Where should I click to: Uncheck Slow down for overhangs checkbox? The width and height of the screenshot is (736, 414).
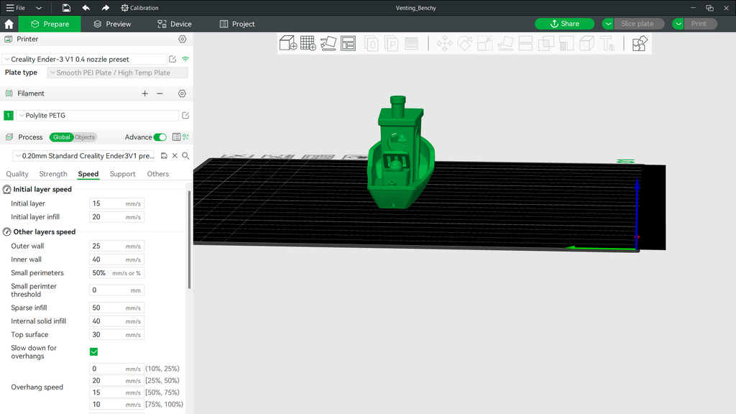click(94, 351)
